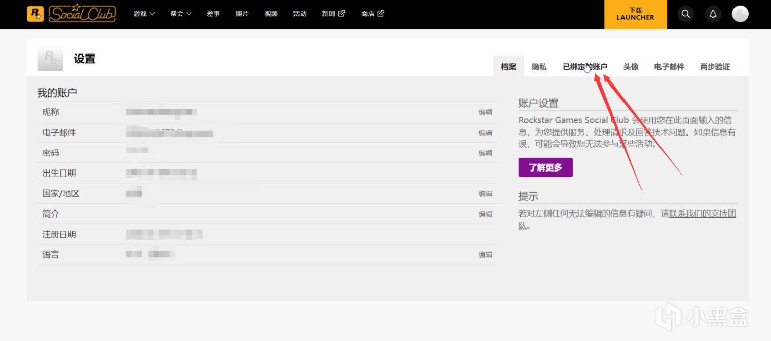This screenshot has height=341, width=771.
Task: Expand the 帮会 dropdown menu
Action: tap(181, 14)
